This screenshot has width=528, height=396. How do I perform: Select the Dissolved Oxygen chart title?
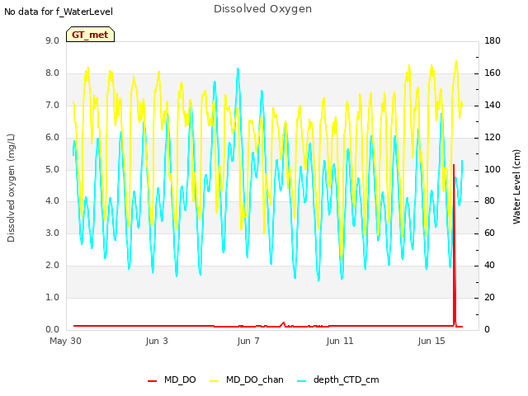262,9
